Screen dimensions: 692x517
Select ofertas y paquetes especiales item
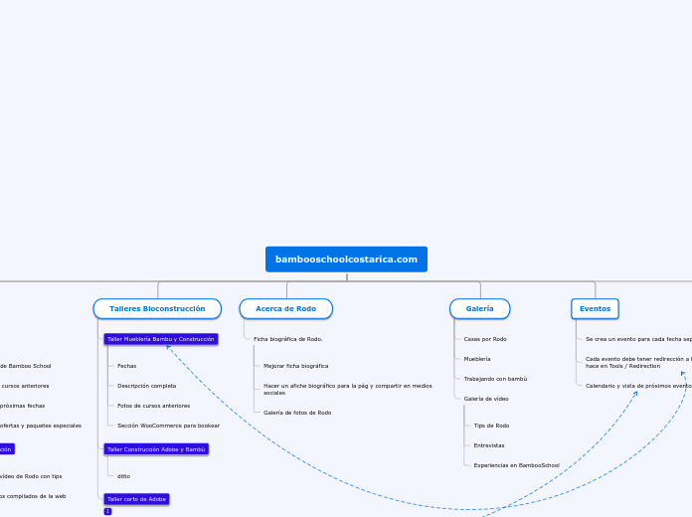point(41,426)
